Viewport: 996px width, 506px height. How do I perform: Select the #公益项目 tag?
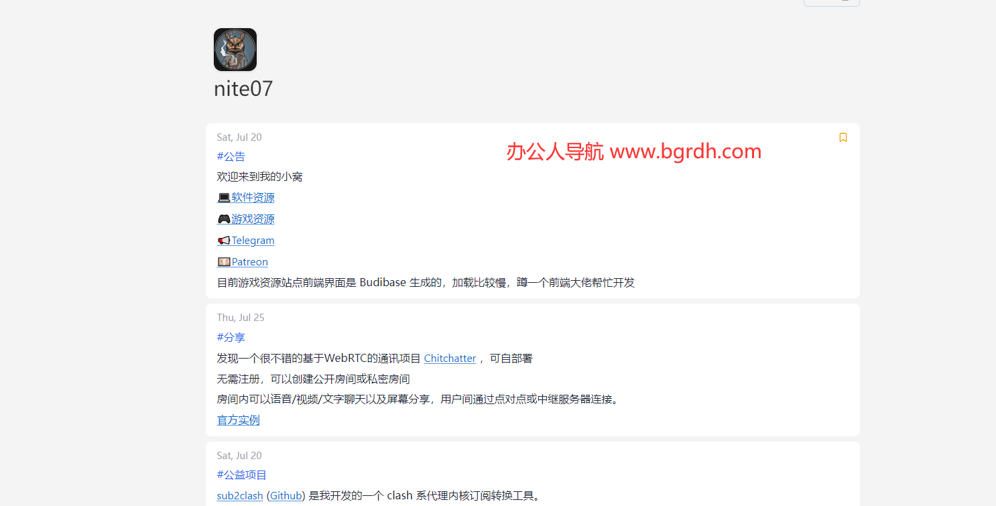[242, 475]
